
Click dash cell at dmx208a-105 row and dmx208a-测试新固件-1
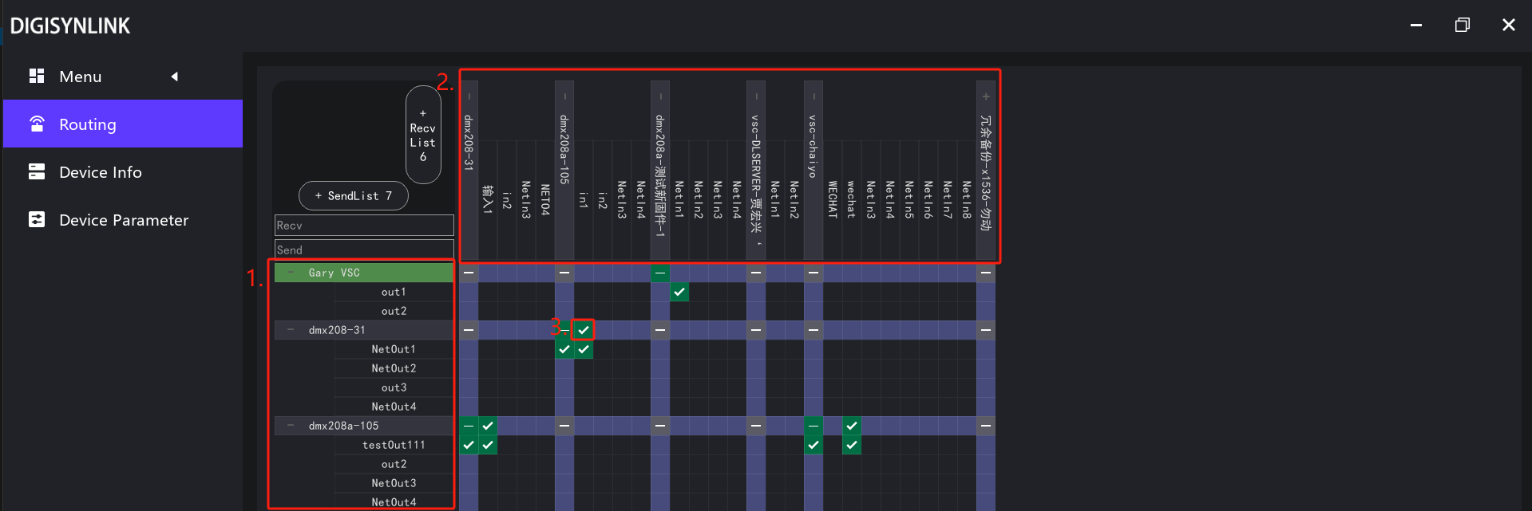(660, 426)
